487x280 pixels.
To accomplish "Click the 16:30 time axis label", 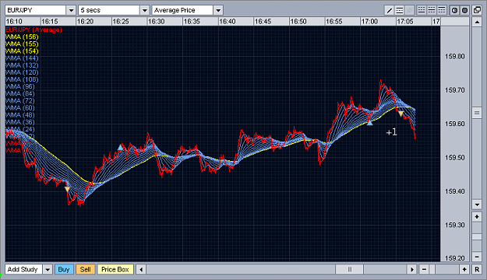I will (156, 22).
